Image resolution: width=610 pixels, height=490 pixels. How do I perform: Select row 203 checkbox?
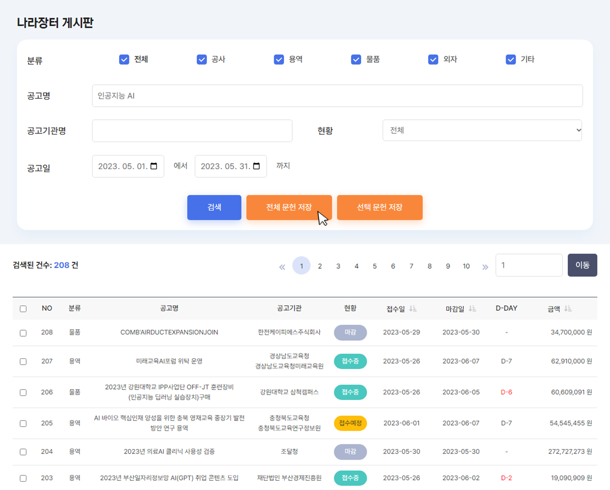[23, 478]
